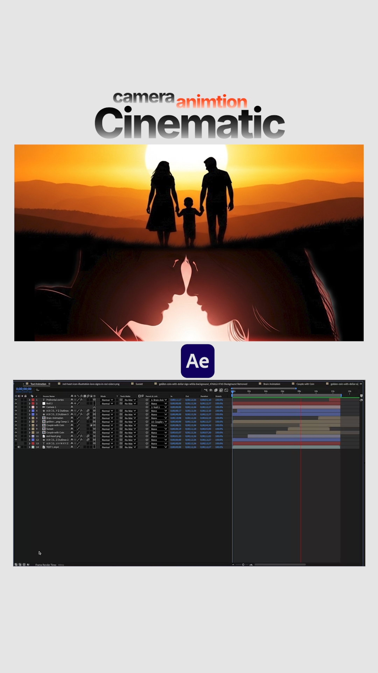This screenshot has width=378, height=673.
Task: Open Track Matte dropdown for Null 2
Action: [x=130, y=403]
